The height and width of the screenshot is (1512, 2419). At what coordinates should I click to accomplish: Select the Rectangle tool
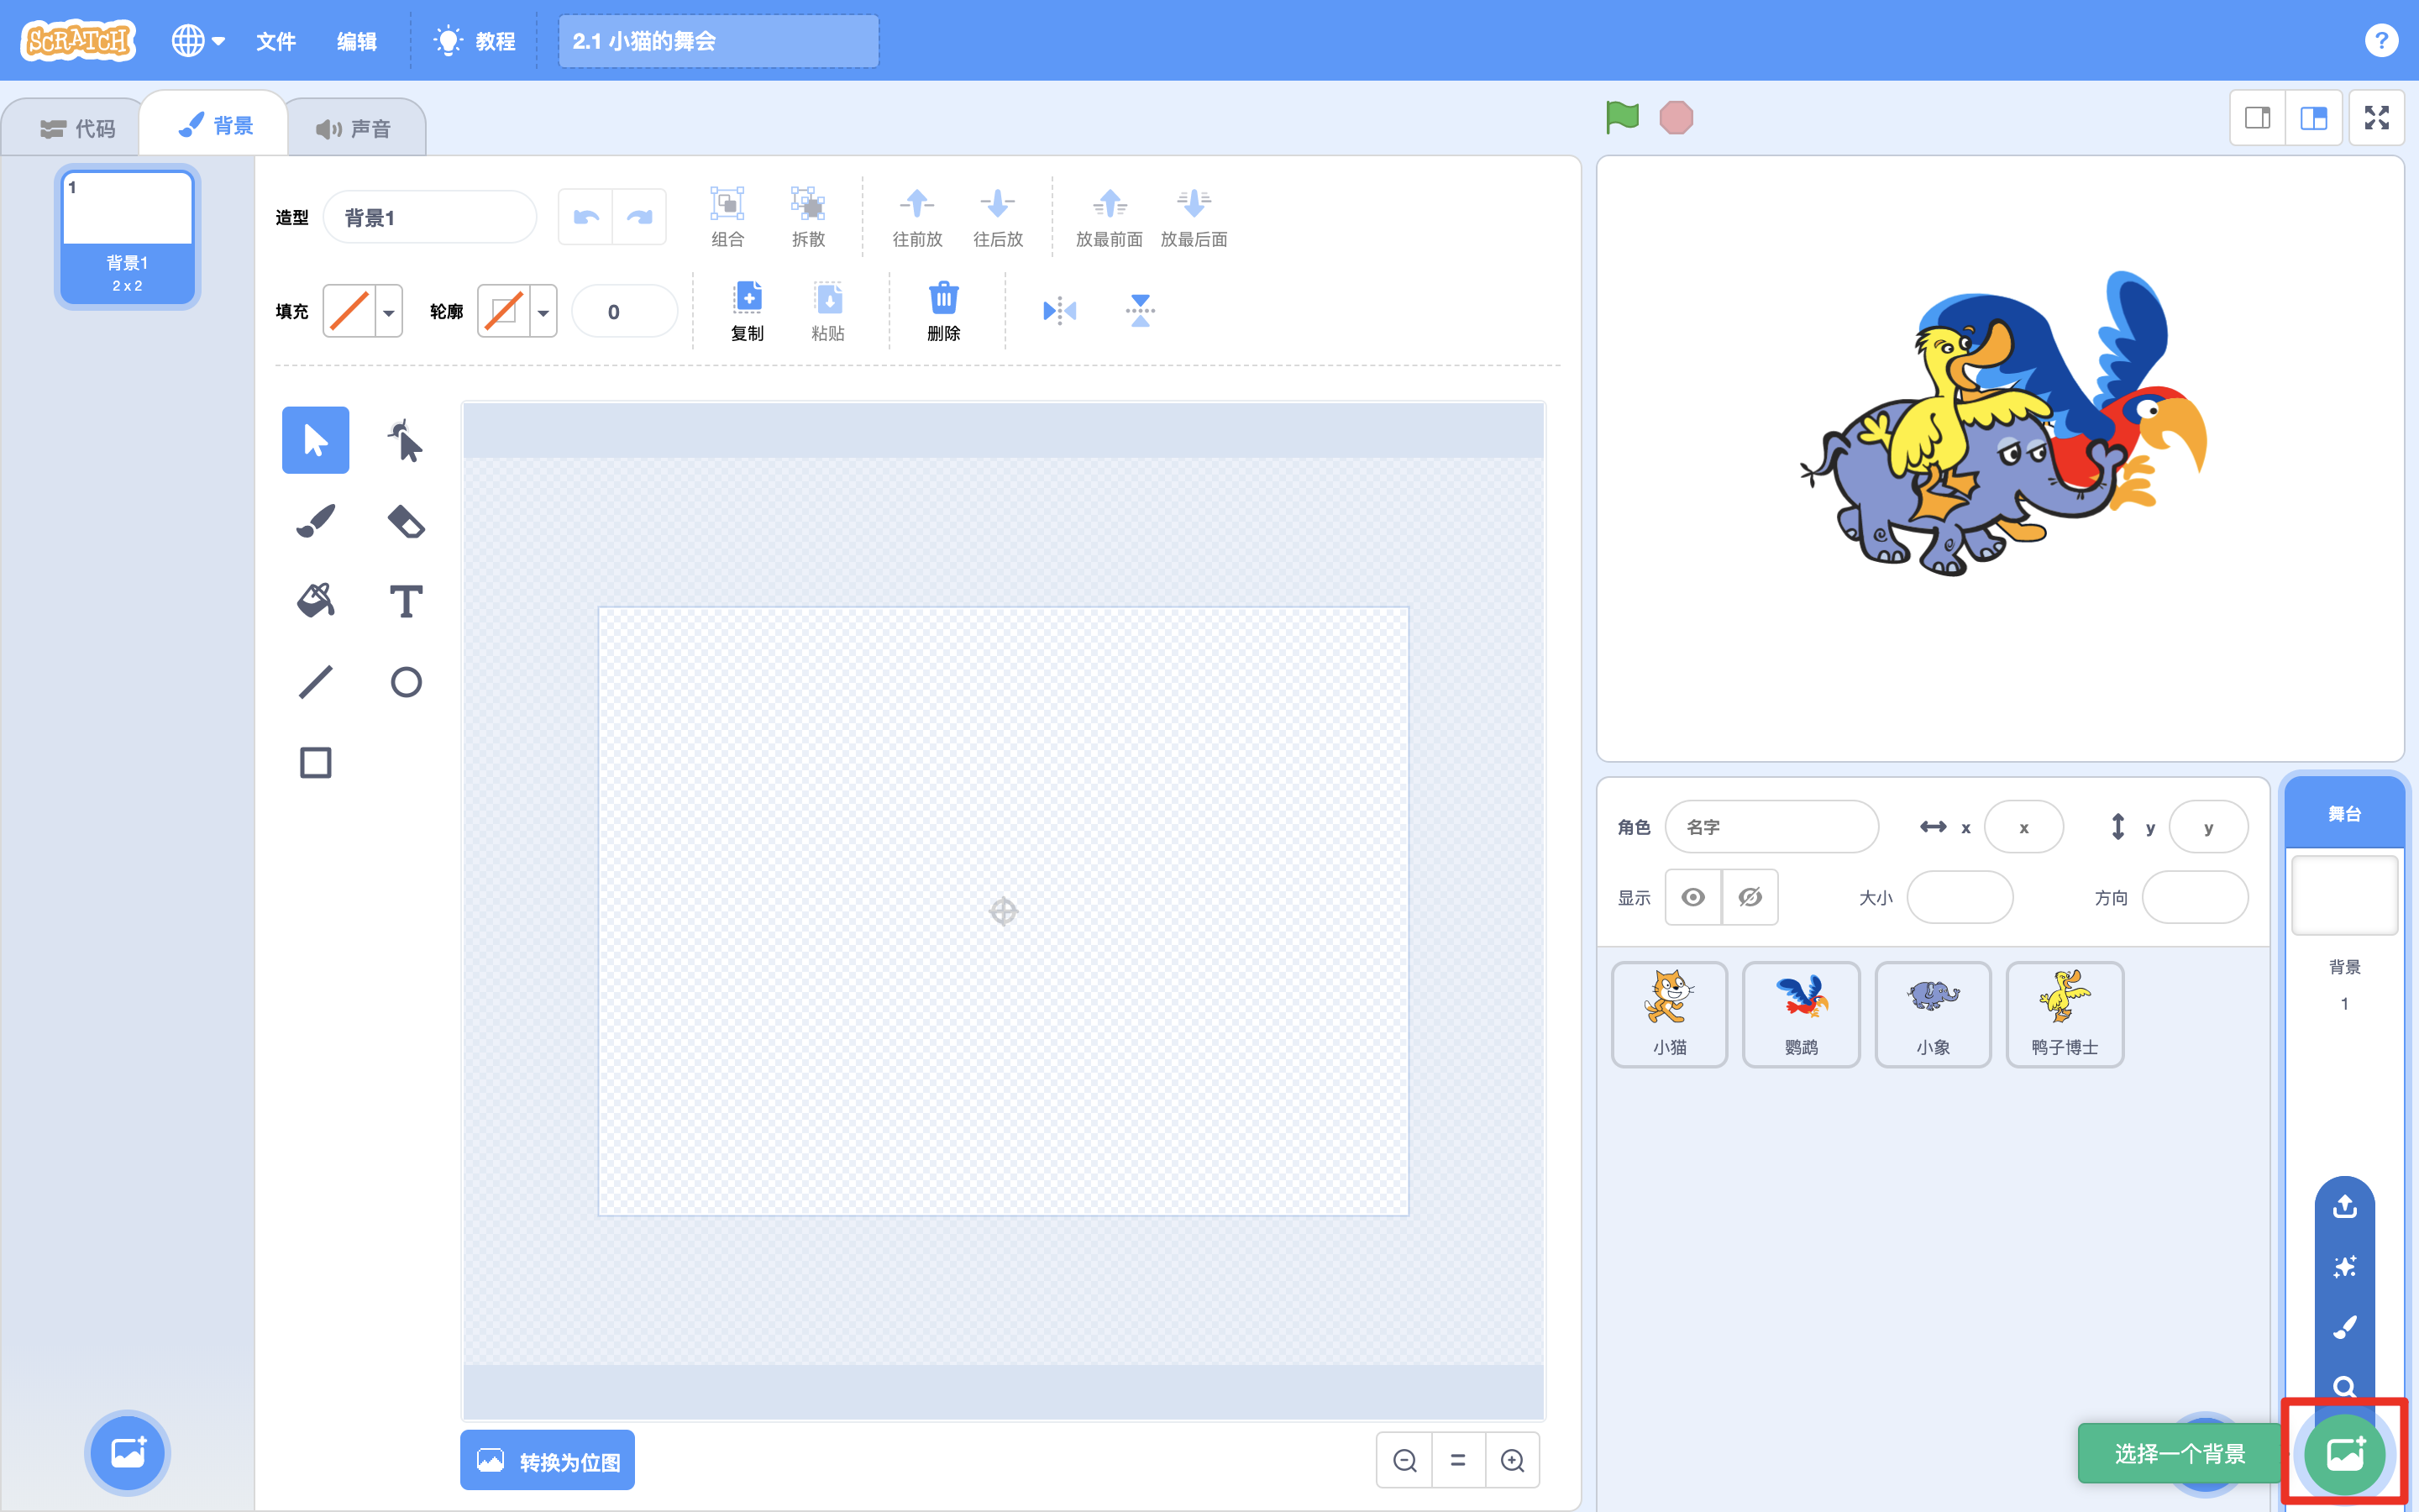click(x=315, y=763)
